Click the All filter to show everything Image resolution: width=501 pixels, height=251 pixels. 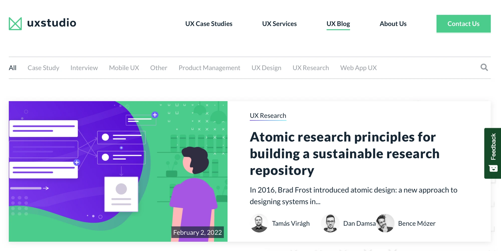13,68
